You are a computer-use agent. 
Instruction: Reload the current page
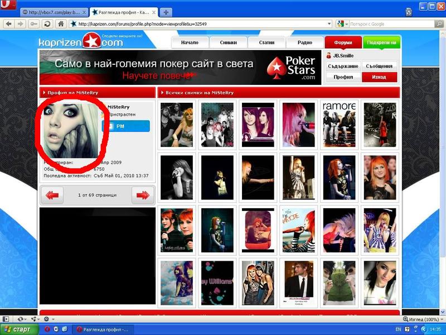pos(47,24)
